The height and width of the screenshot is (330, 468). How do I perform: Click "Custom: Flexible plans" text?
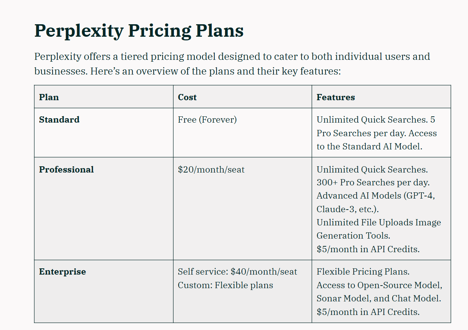[225, 285]
